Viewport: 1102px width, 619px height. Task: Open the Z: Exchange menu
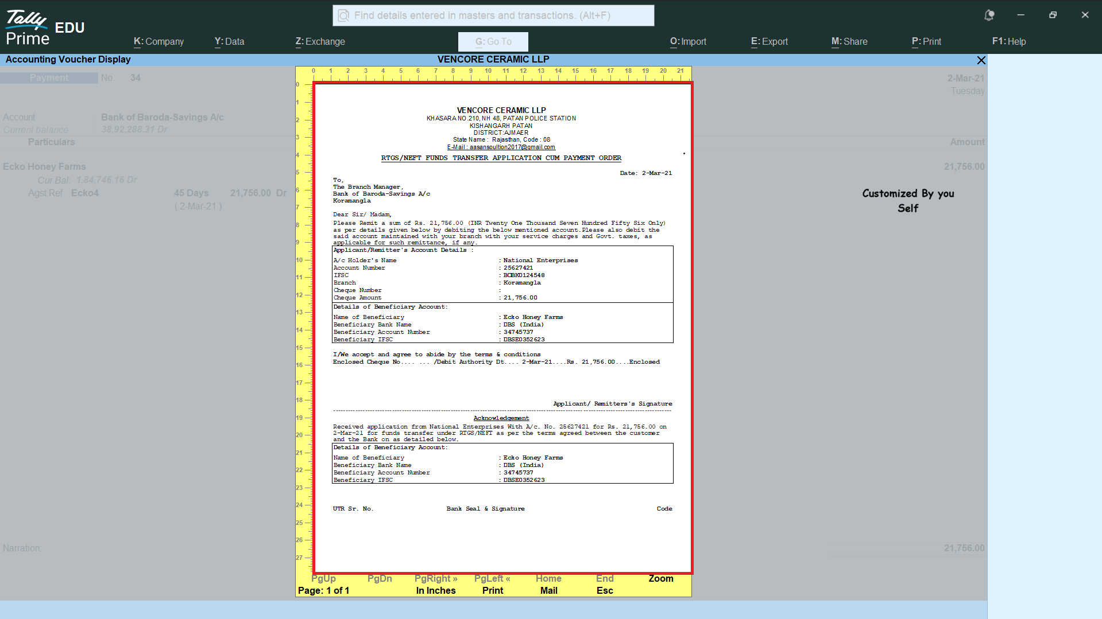320,41
